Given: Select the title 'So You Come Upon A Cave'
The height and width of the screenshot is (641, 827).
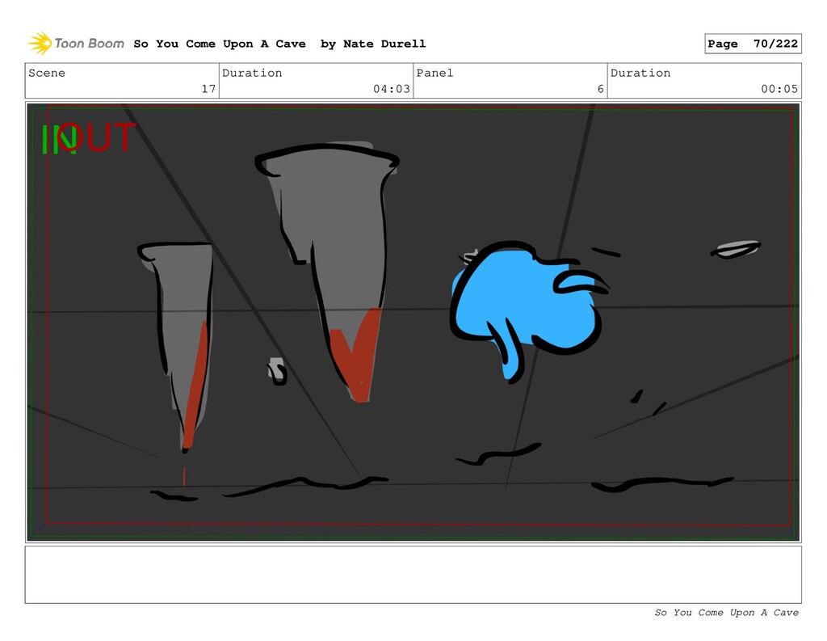Looking at the screenshot, I should (220, 44).
